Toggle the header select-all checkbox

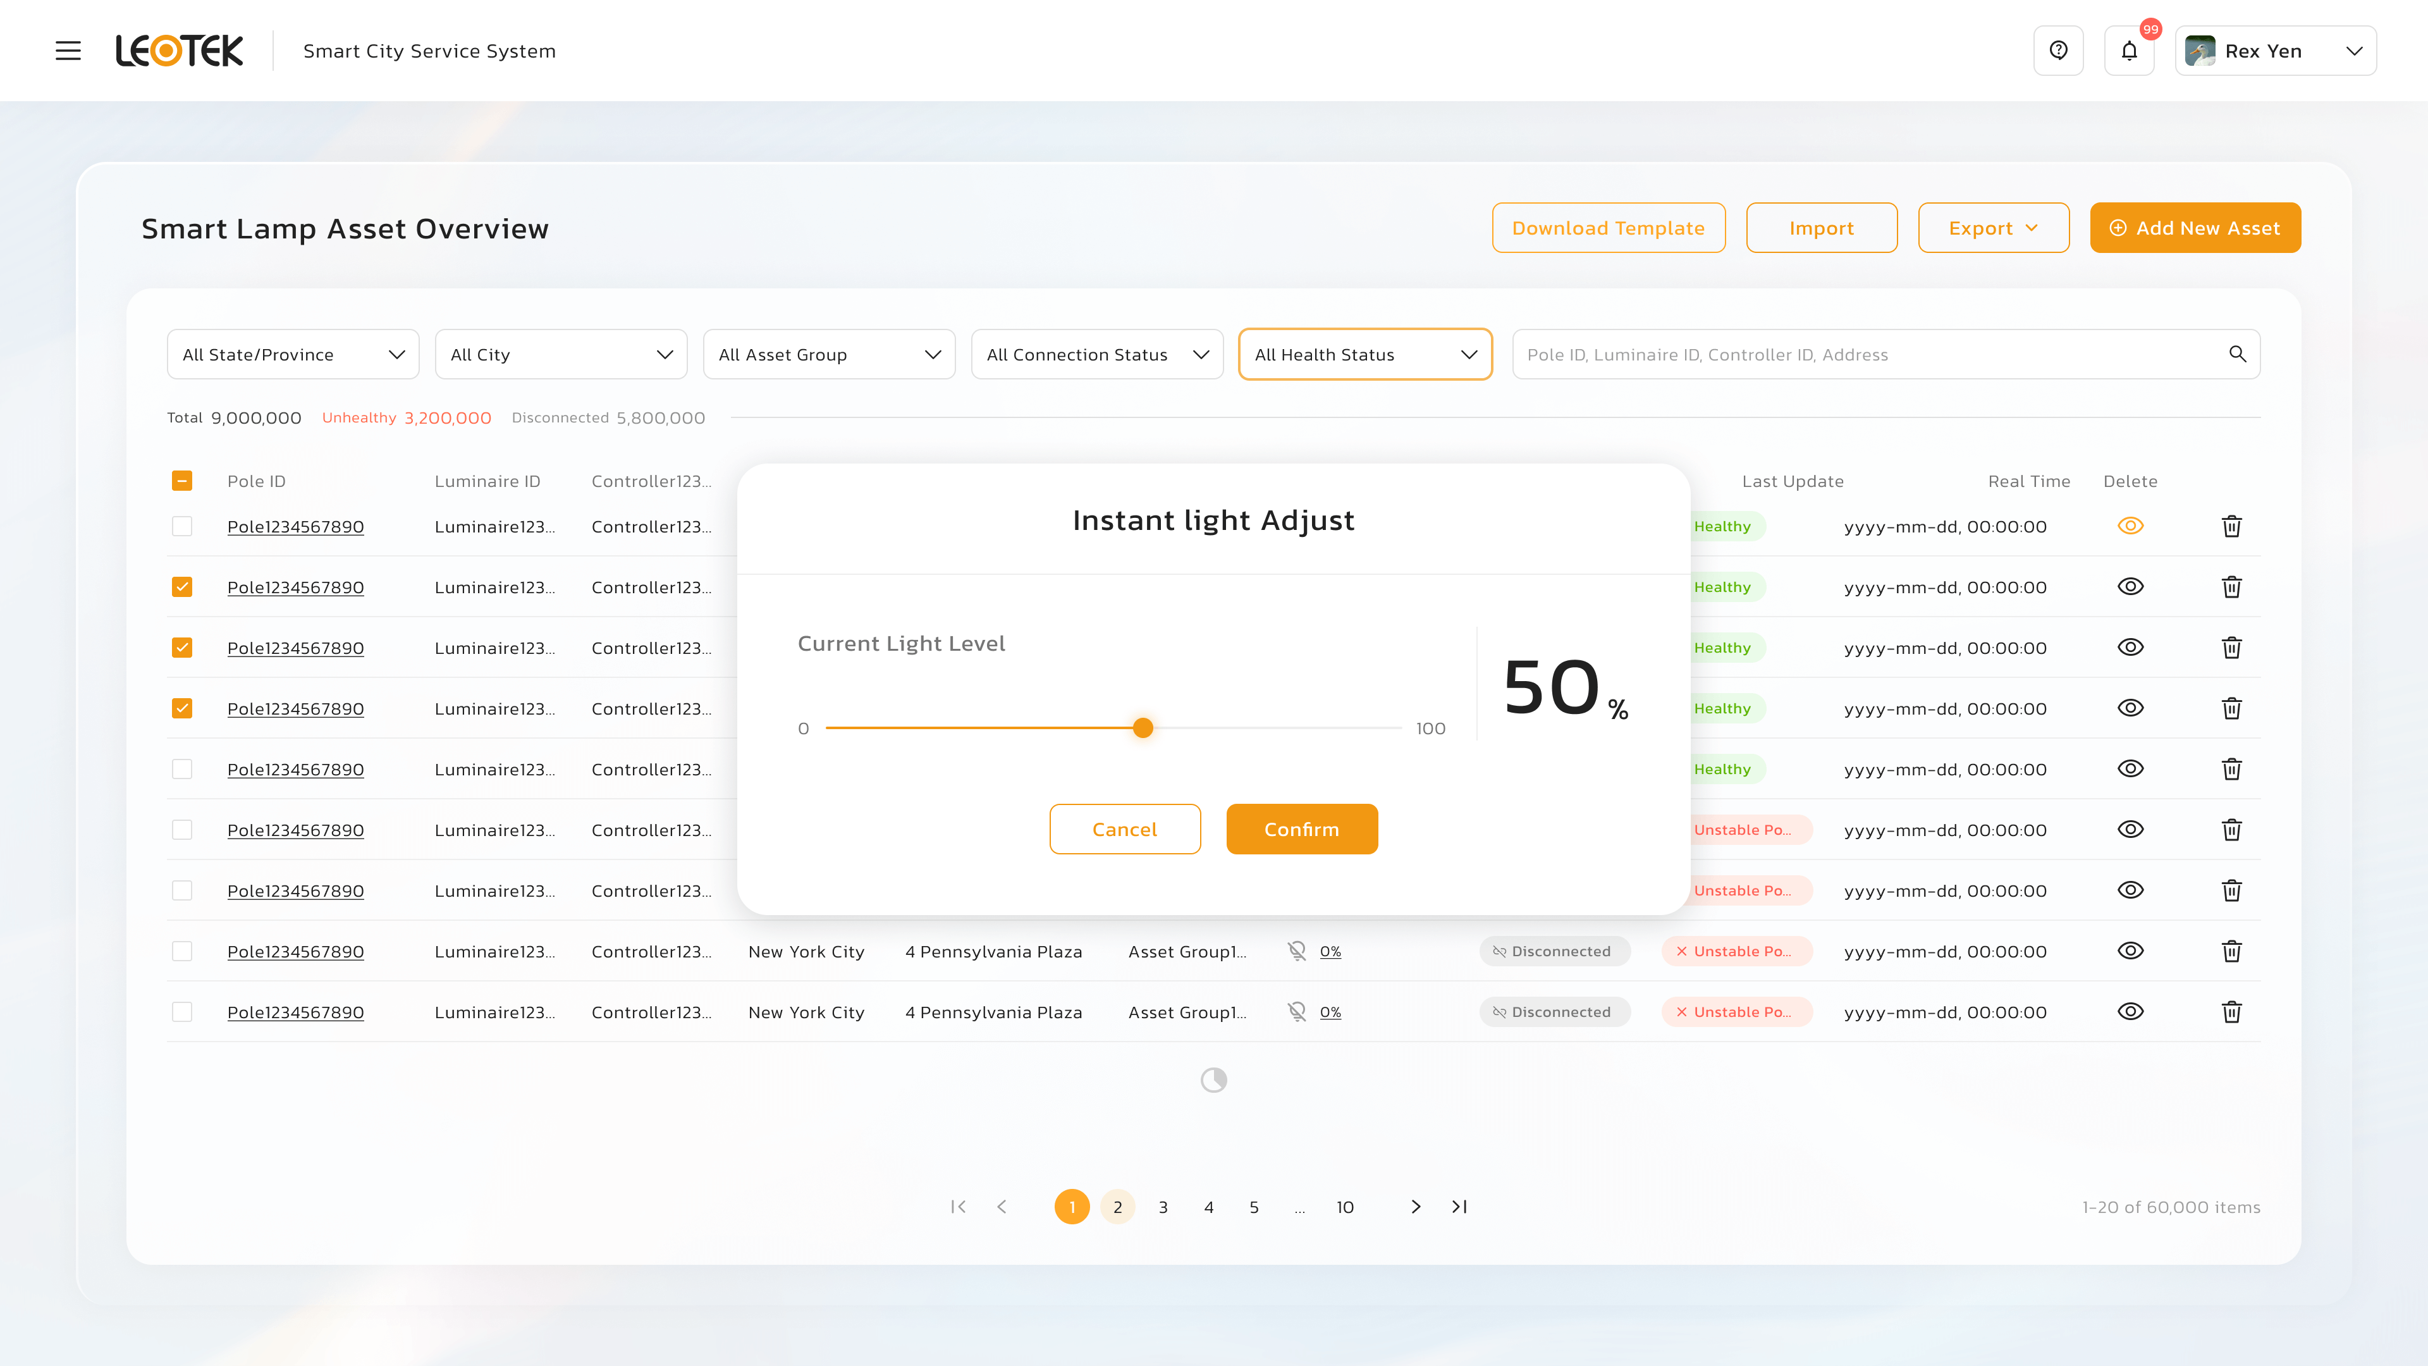pyautogui.click(x=182, y=481)
